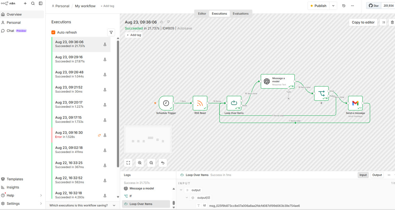This screenshot has width=395, height=210.
Task: Click the logs list scrollbar thumb
Action: pos(174,203)
